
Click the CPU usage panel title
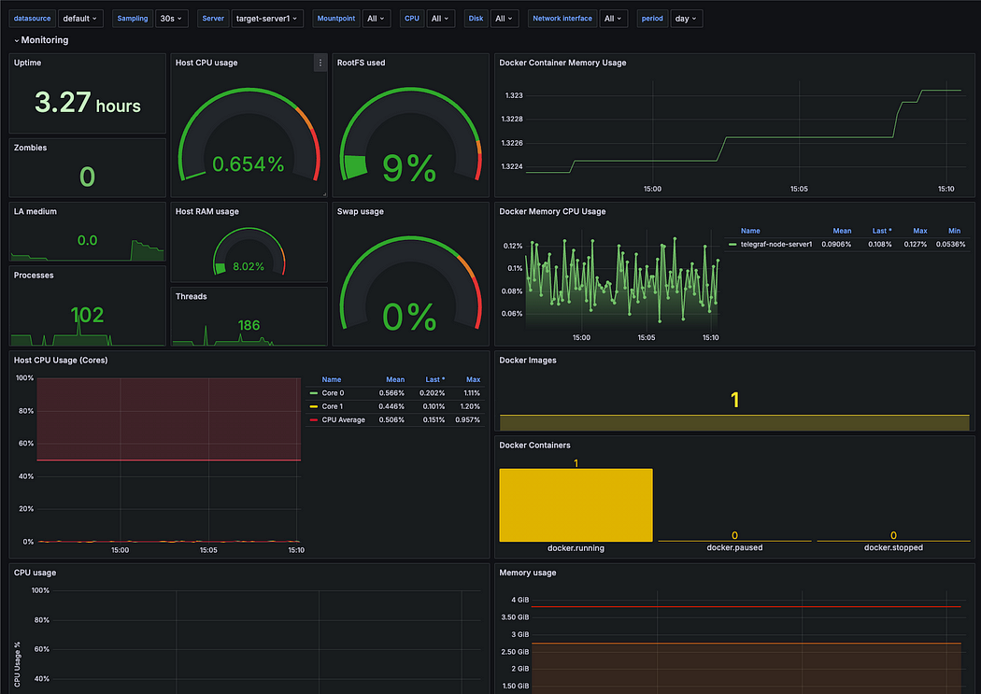35,573
